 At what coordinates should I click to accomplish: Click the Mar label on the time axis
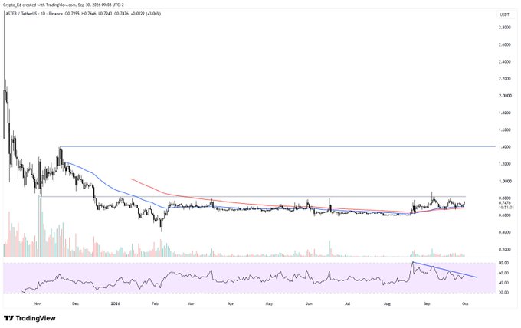coord(191,303)
